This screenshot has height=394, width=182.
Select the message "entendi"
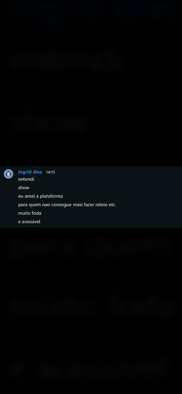tap(26, 179)
